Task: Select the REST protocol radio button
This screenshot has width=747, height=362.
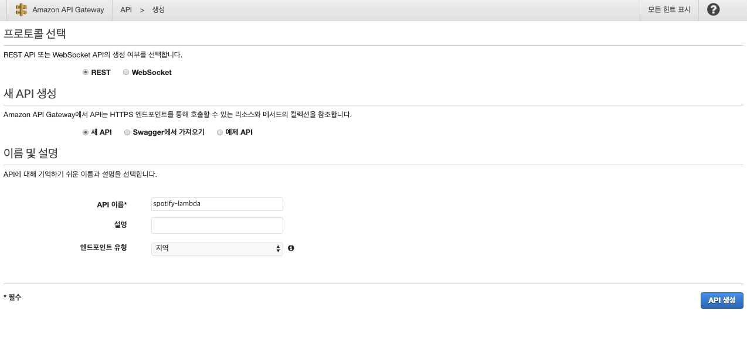Action: [x=86, y=73]
